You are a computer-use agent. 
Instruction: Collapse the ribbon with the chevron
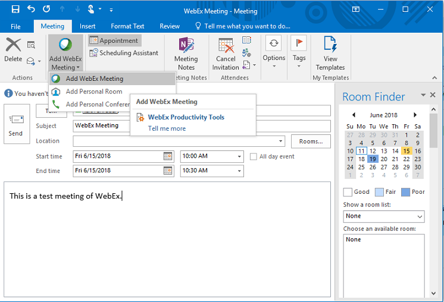pyautogui.click(x=434, y=78)
